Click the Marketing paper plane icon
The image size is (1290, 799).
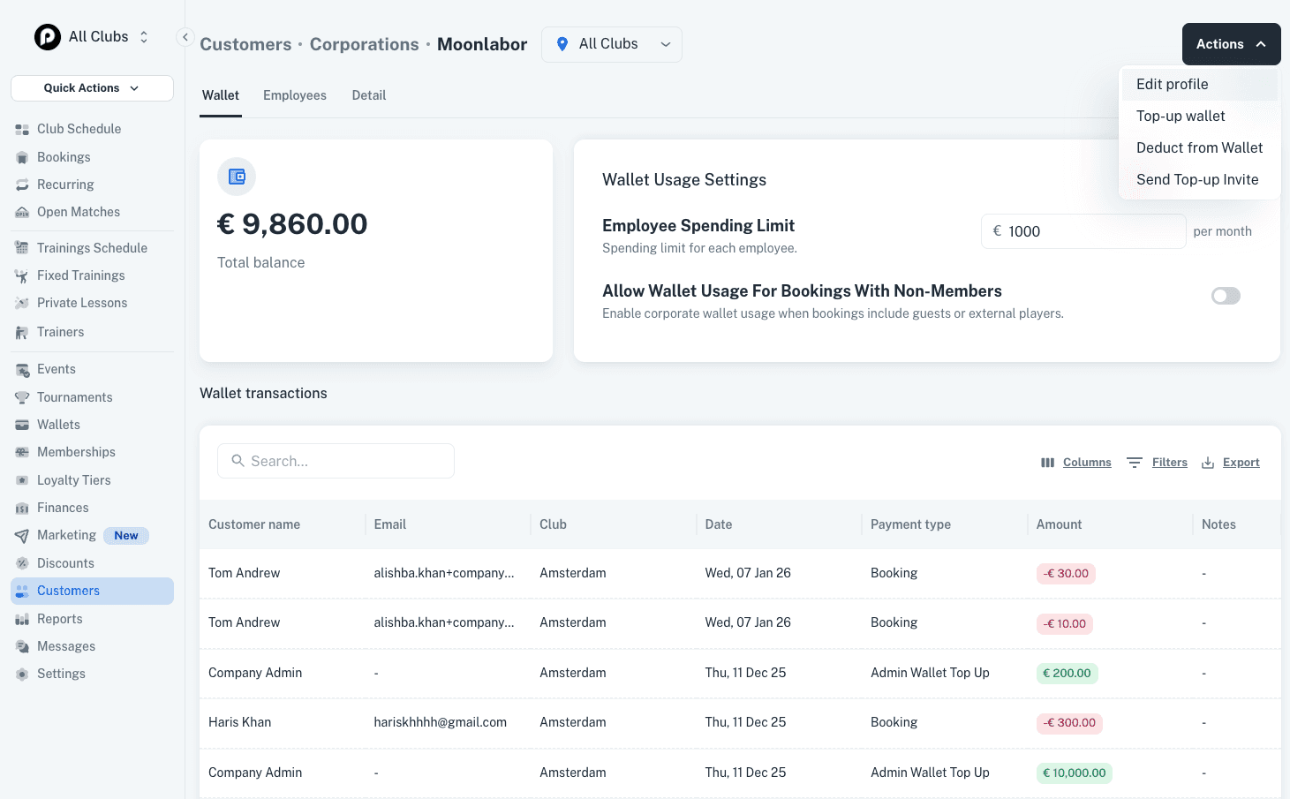(x=22, y=535)
